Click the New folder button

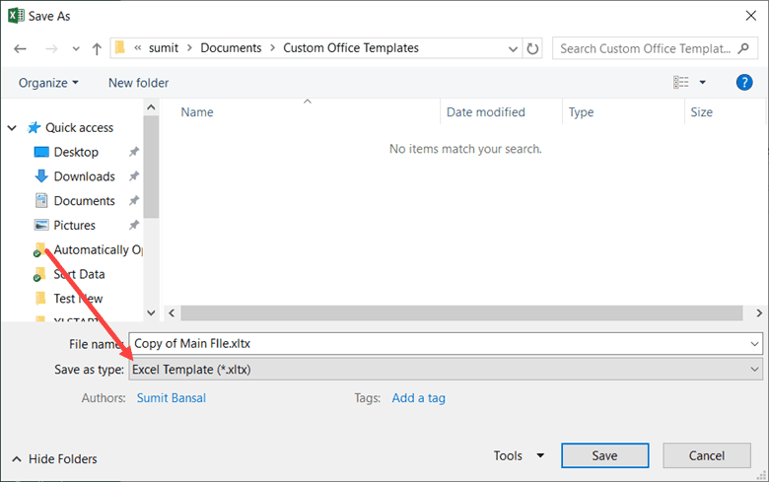pos(138,83)
